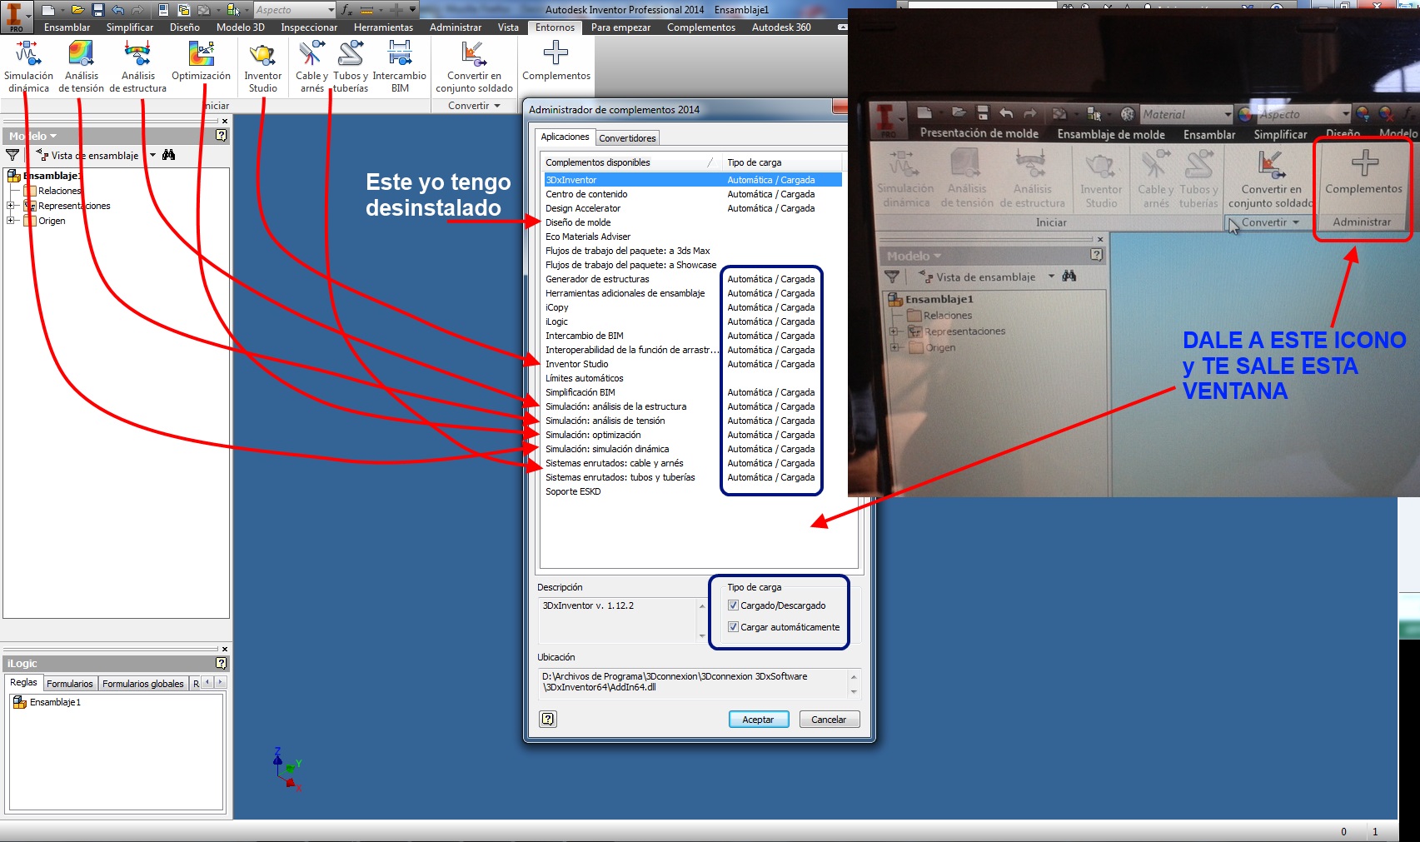The image size is (1420, 842).
Task: Switch to the Herramientas ribbon tab
Action: pyautogui.click(x=383, y=27)
